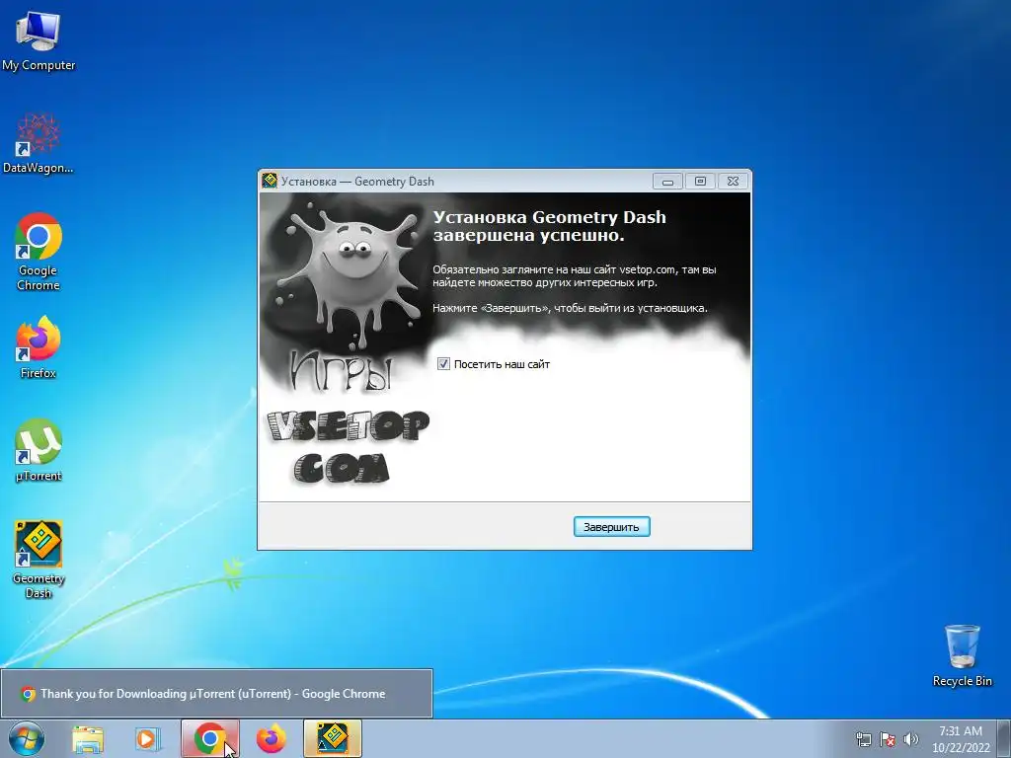This screenshot has height=758, width=1011.
Task: Select the DataWagon desktop shortcut
Action: pos(39,143)
